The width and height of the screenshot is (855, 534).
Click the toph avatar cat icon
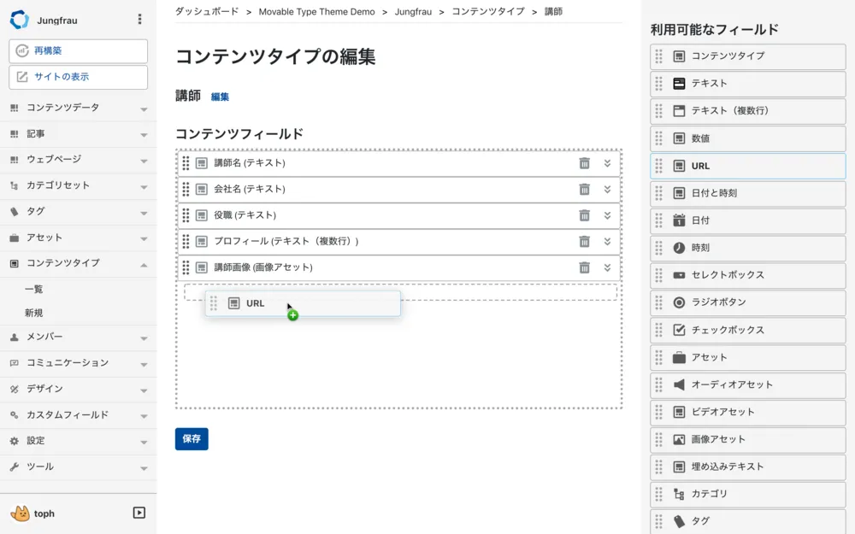(19, 513)
